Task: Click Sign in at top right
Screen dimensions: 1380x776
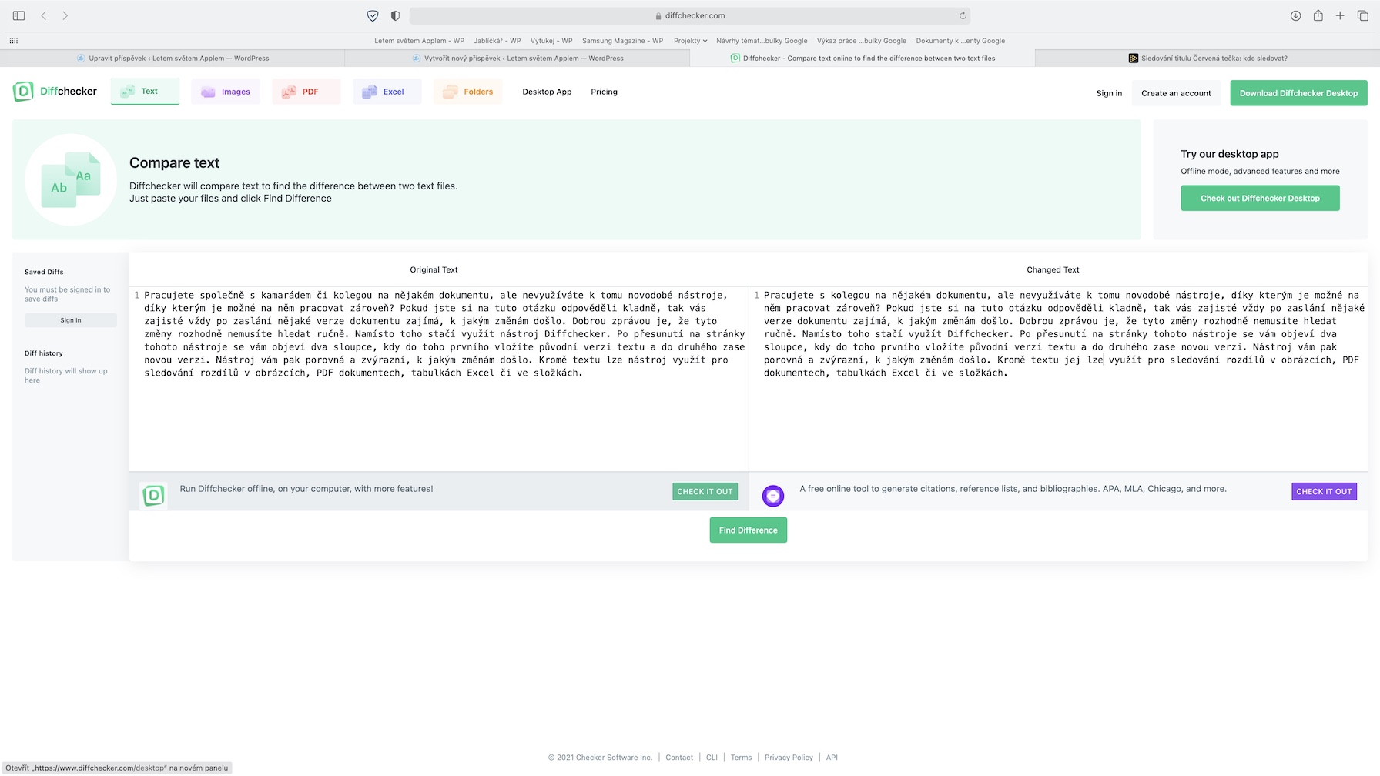Action: [1109, 93]
